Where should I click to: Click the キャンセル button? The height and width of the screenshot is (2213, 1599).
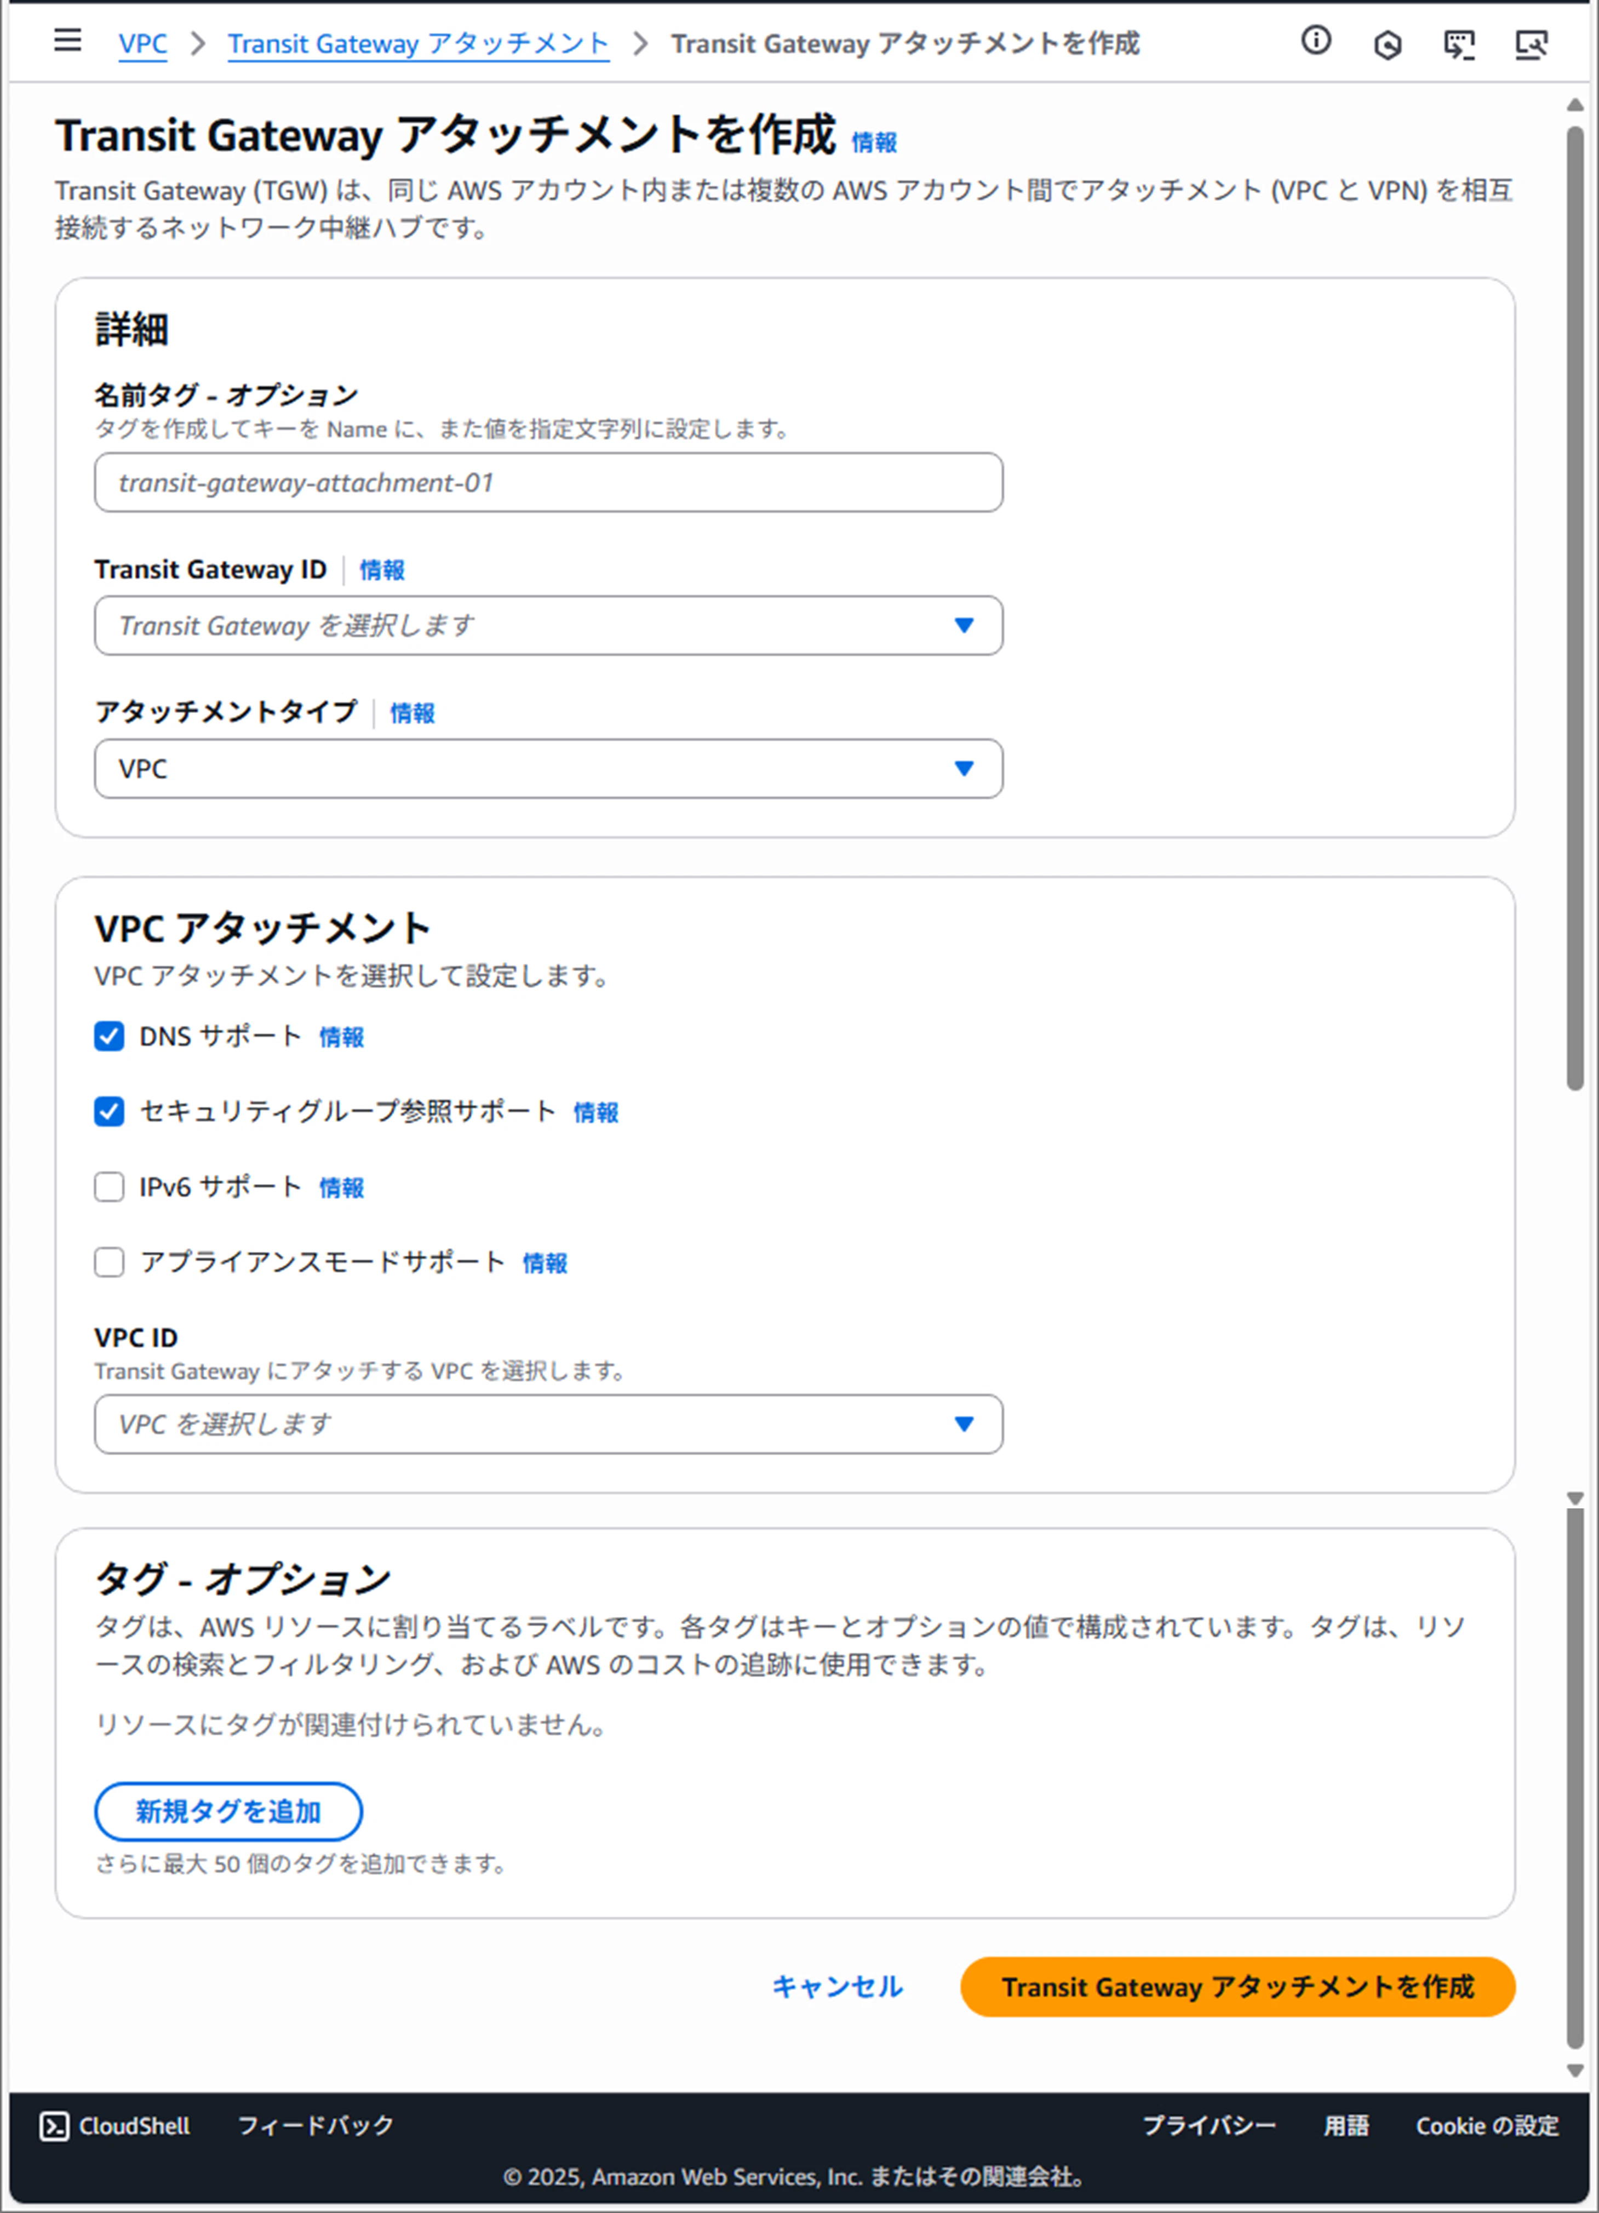point(838,1987)
